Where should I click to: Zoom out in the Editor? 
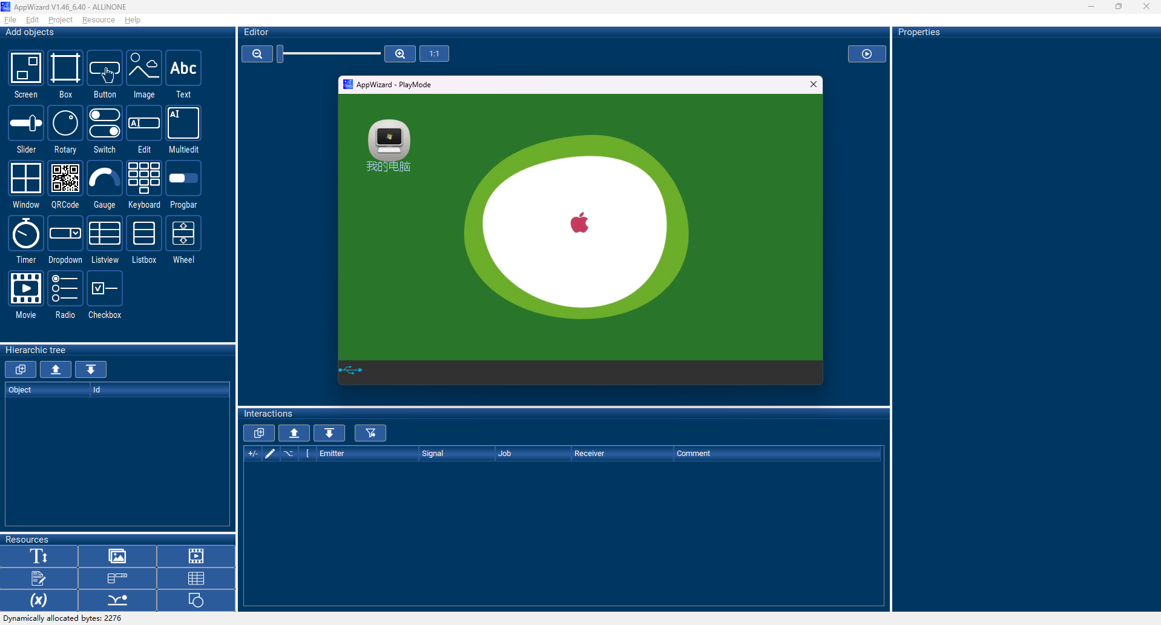[257, 54]
